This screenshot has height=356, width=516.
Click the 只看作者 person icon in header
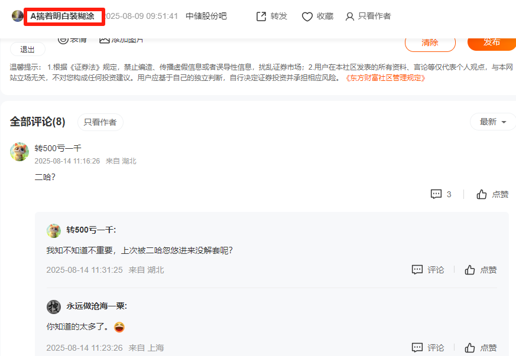[349, 17]
